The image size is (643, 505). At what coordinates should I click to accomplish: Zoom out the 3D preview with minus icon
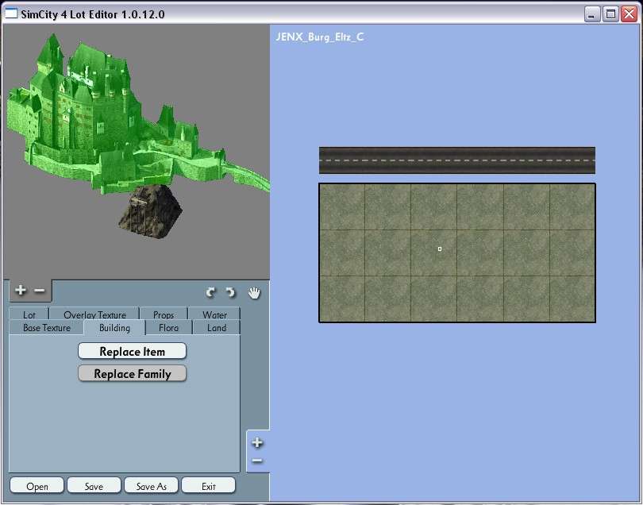[40, 291]
